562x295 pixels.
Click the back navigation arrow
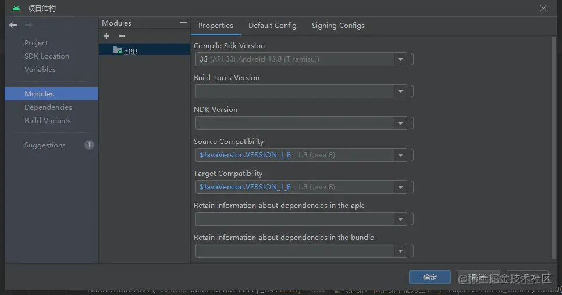click(13, 25)
